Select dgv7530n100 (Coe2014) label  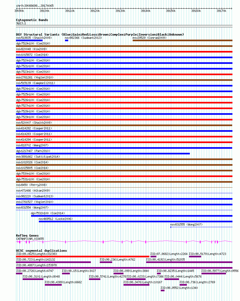33,174
